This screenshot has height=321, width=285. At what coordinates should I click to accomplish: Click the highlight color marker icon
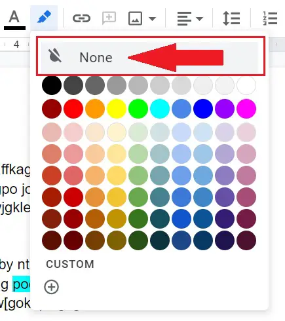(44, 17)
